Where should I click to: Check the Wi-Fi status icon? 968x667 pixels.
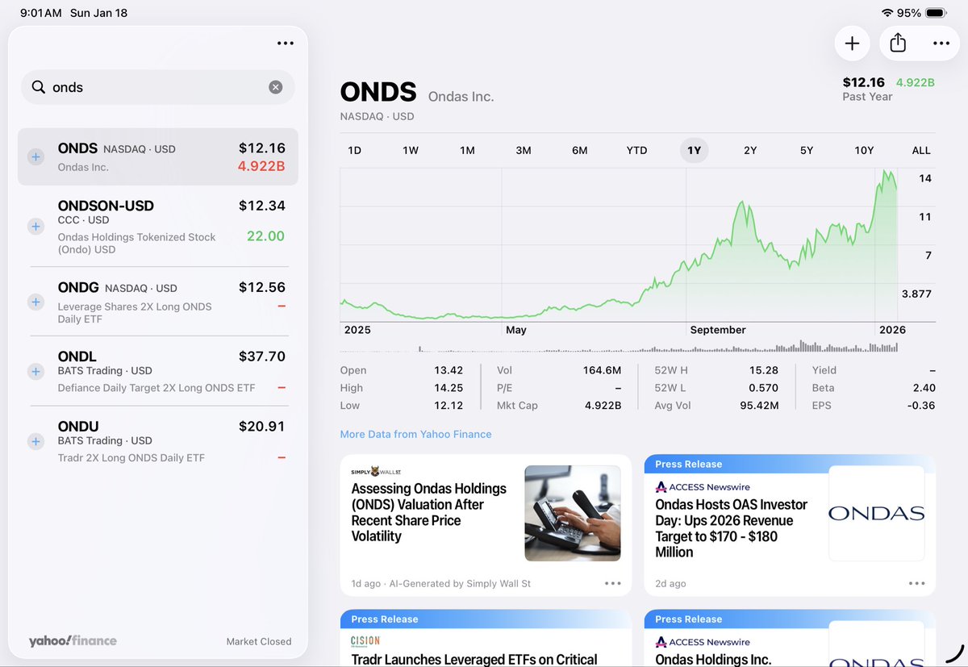(x=887, y=13)
